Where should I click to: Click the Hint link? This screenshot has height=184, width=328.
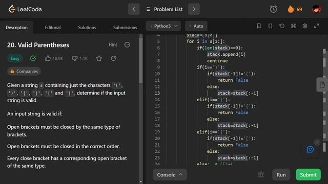pos(113,44)
